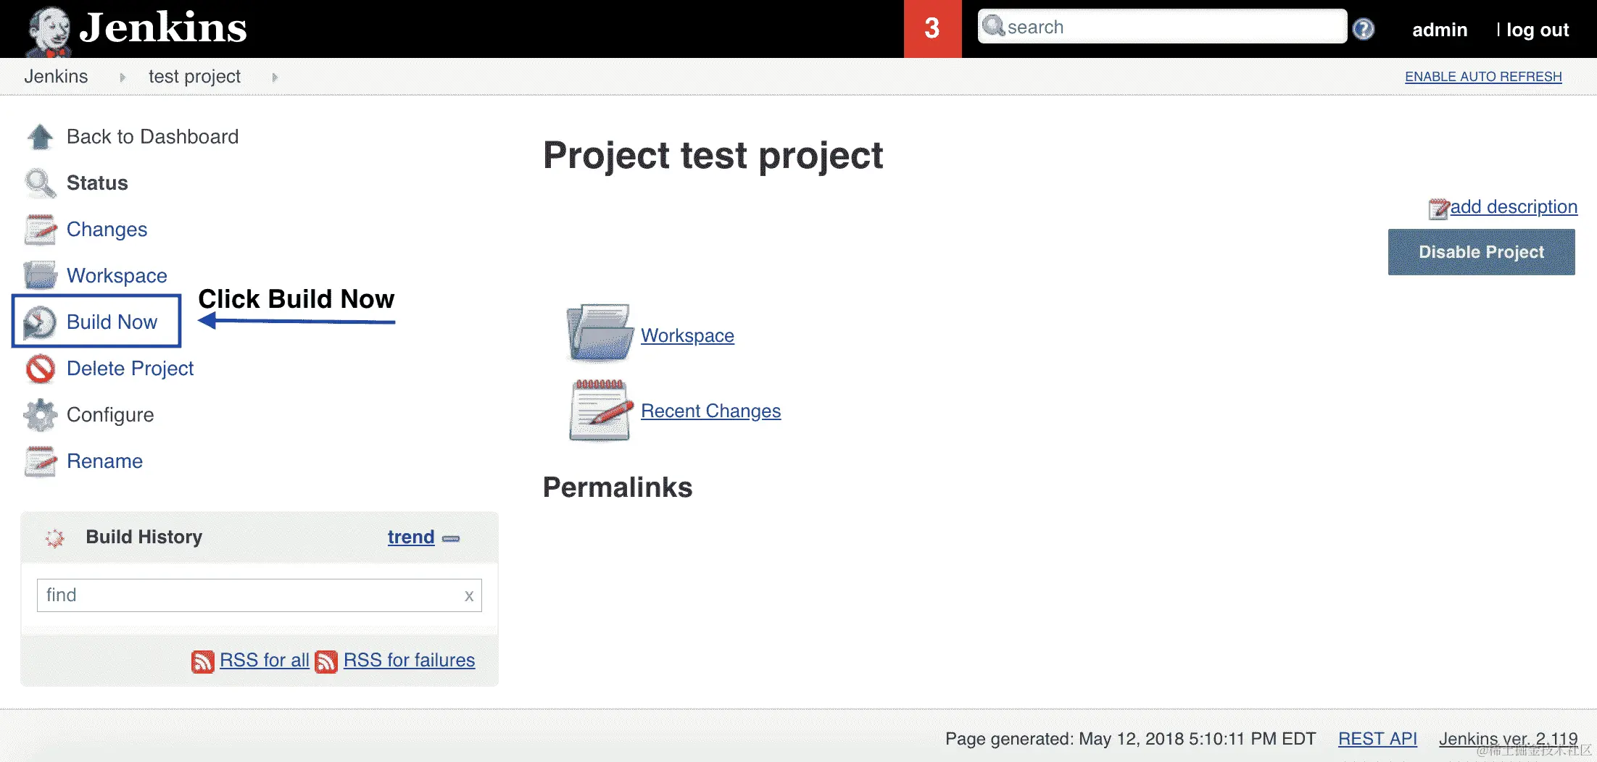Select Rename in the sidebar

[x=104, y=461]
